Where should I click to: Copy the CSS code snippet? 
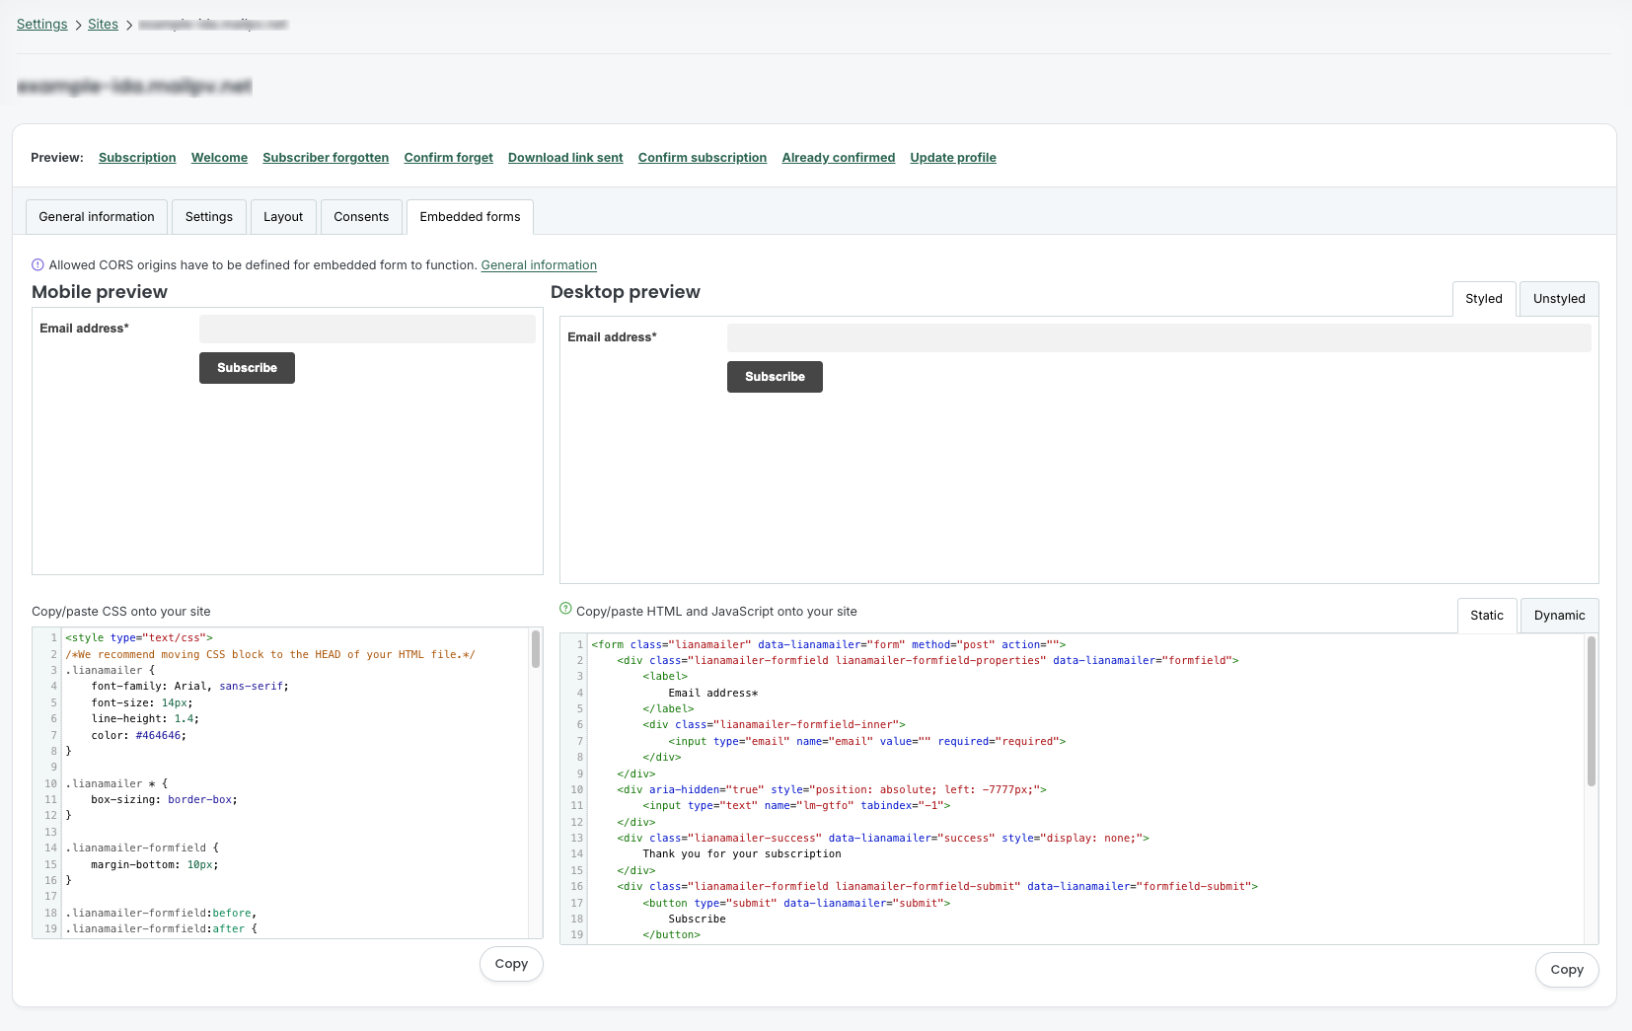(x=511, y=964)
